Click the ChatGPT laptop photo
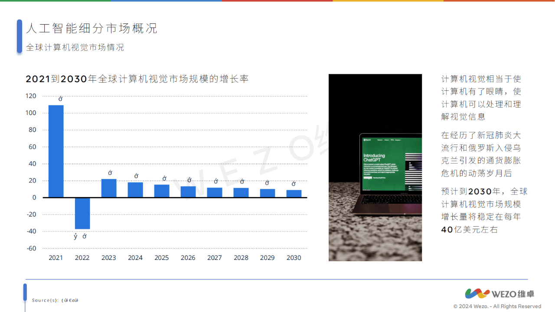 point(375,167)
